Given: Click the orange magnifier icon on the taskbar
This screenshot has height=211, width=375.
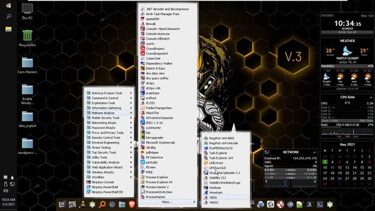Looking at the screenshot, I should coord(103,205).
